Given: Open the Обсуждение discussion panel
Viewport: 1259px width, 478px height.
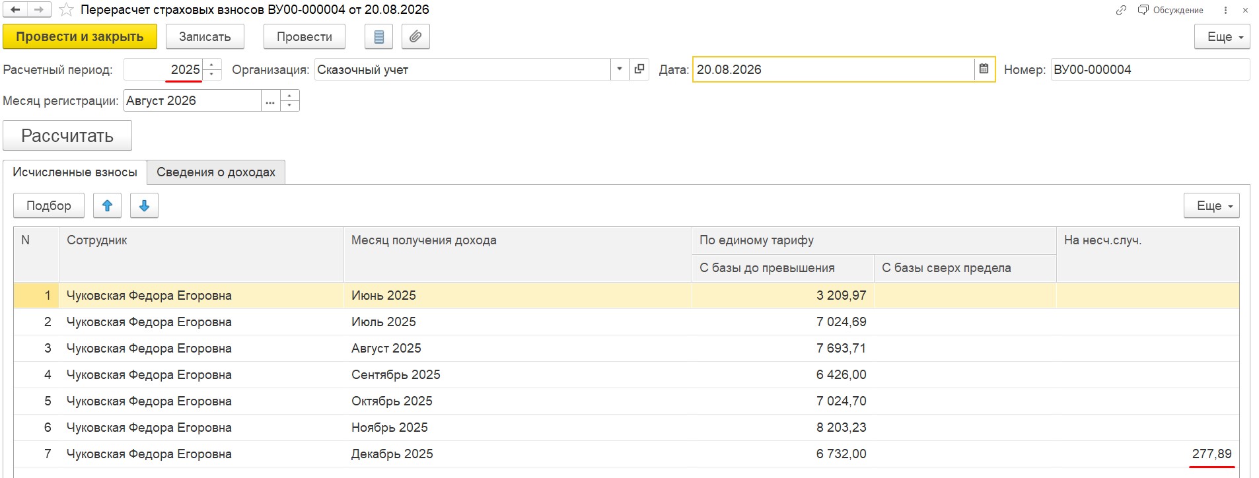Looking at the screenshot, I should 1170,11.
